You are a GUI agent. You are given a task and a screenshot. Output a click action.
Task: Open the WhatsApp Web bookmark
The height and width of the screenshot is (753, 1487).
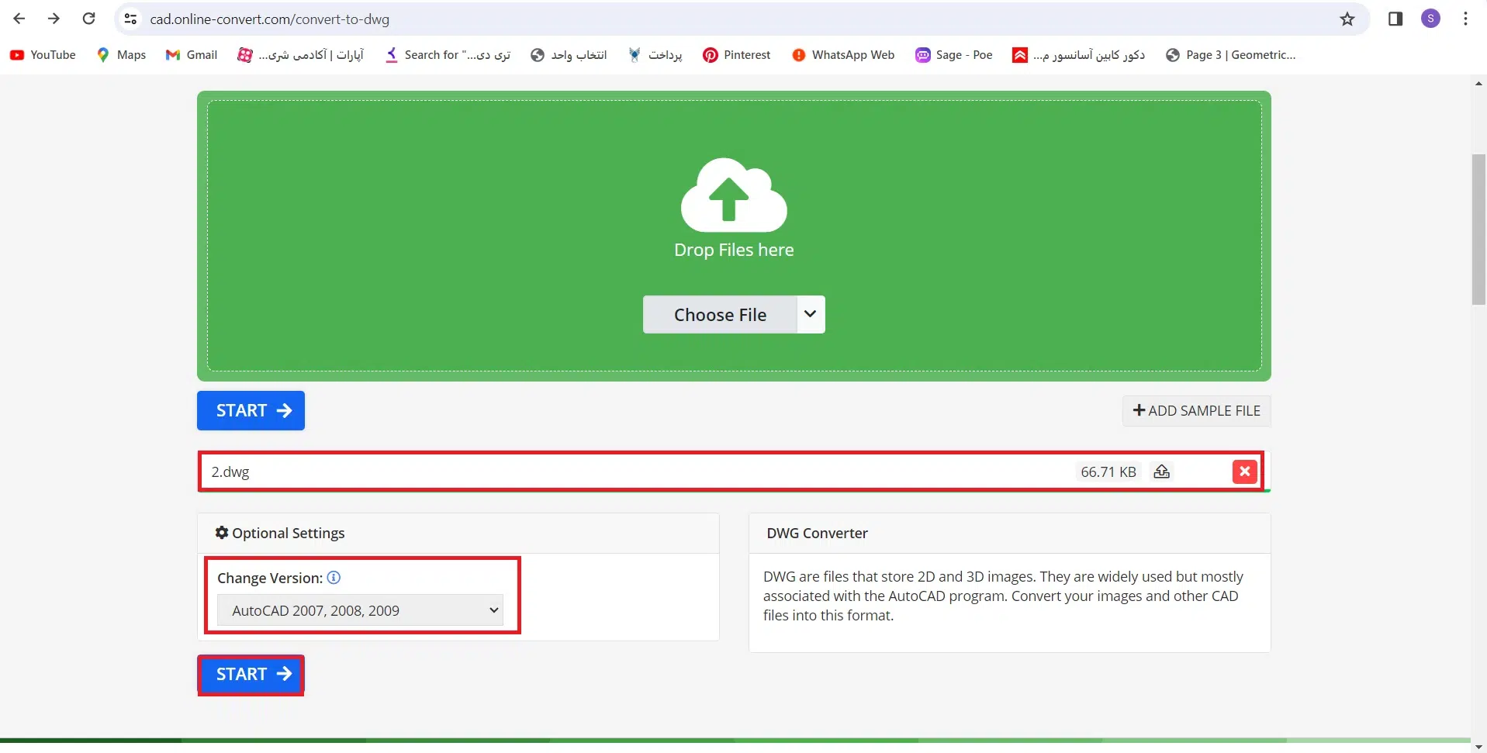[843, 55]
